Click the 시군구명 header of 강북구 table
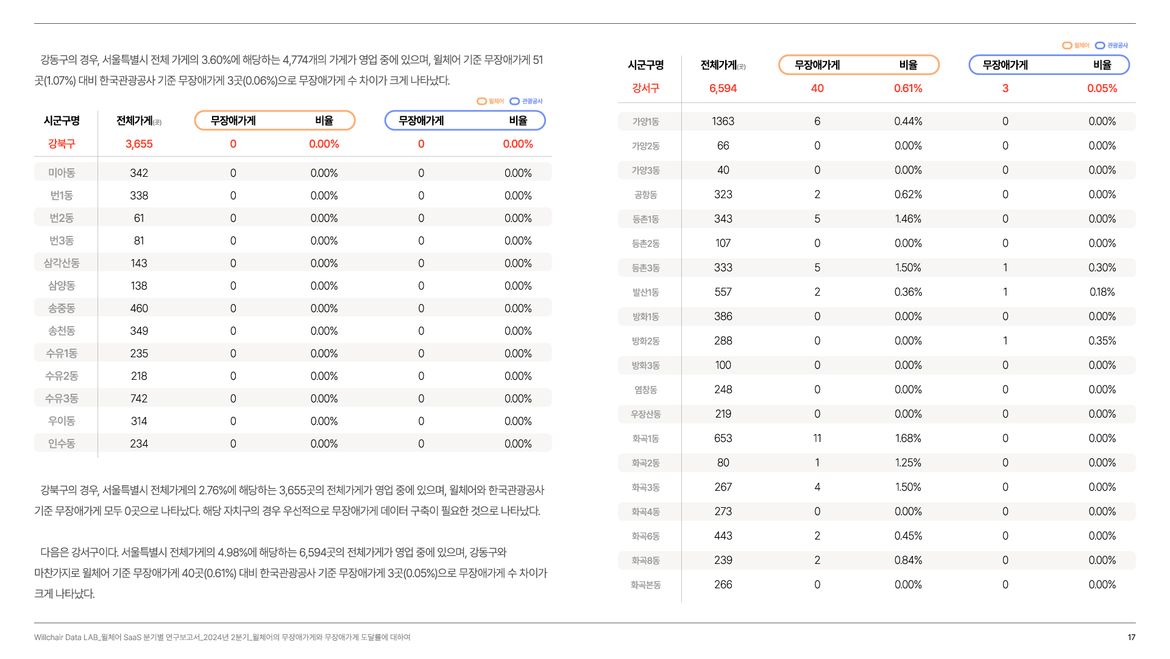The width and height of the screenshot is (1170, 659). (62, 121)
